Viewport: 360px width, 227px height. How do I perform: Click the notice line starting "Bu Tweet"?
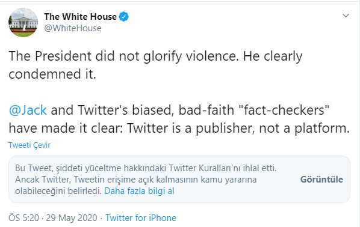tap(146, 168)
